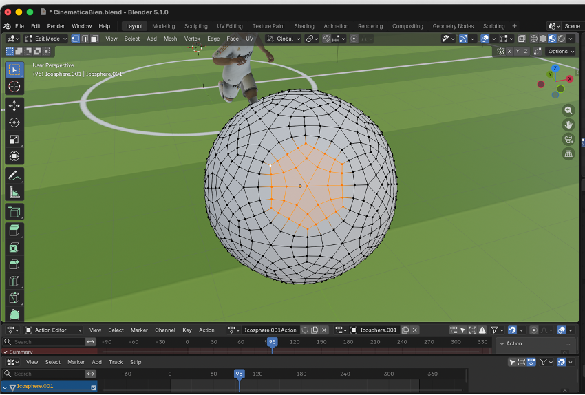Screen dimensions: 585x395
Task: Open the Render menu in the top bar
Action: 56,26
